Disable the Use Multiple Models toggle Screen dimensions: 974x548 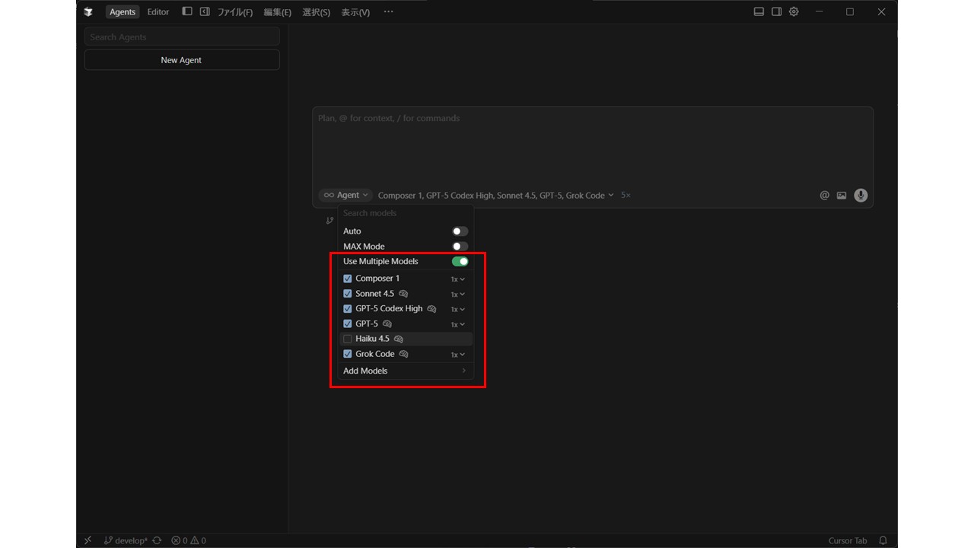[460, 261]
